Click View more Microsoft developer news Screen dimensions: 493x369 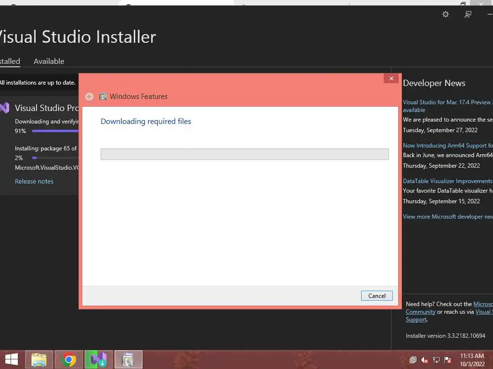(x=448, y=217)
